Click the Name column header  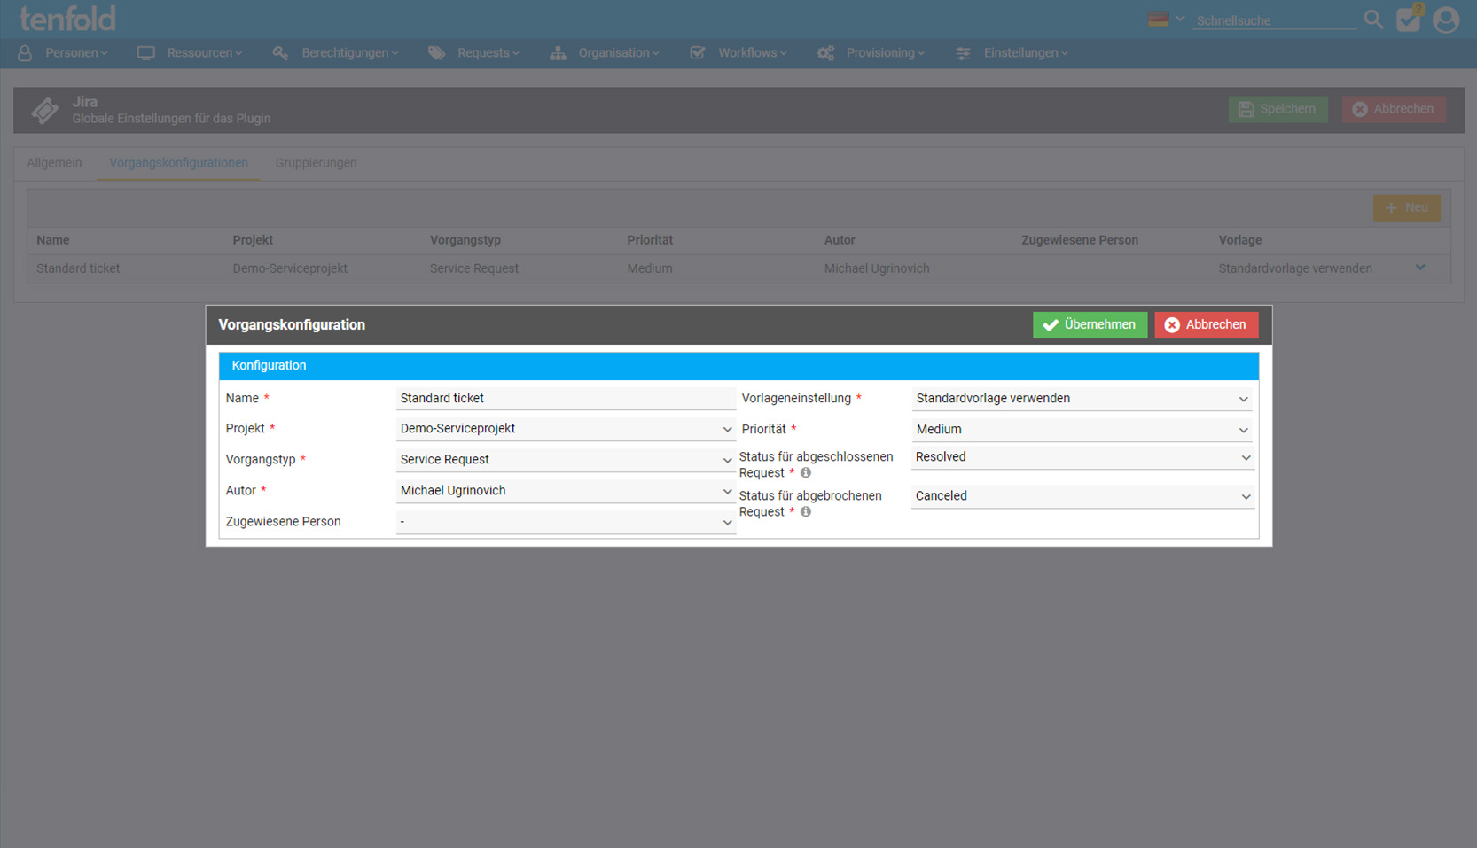tap(53, 240)
